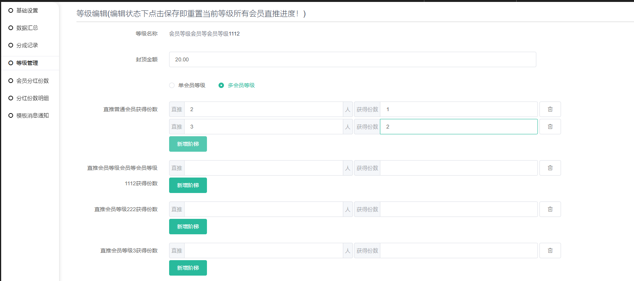Open the 分成记录 sidebar item

pos(27,45)
